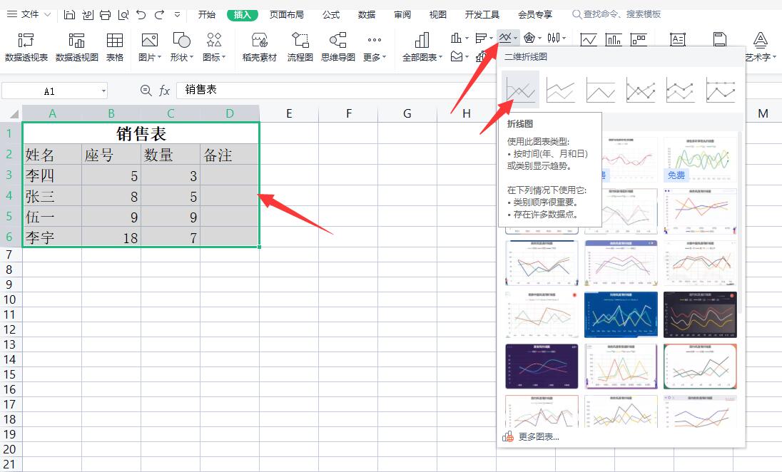Select the 销售表 title cell

[x=141, y=133]
